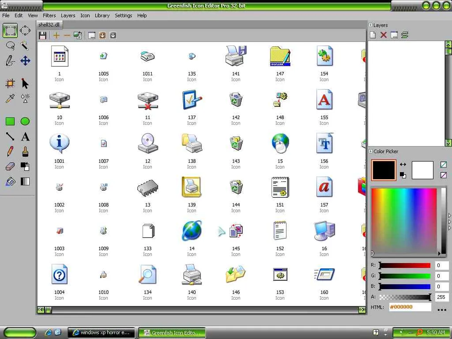
Task: Collapse the Layers panel expander
Action: pyautogui.click(x=370, y=25)
